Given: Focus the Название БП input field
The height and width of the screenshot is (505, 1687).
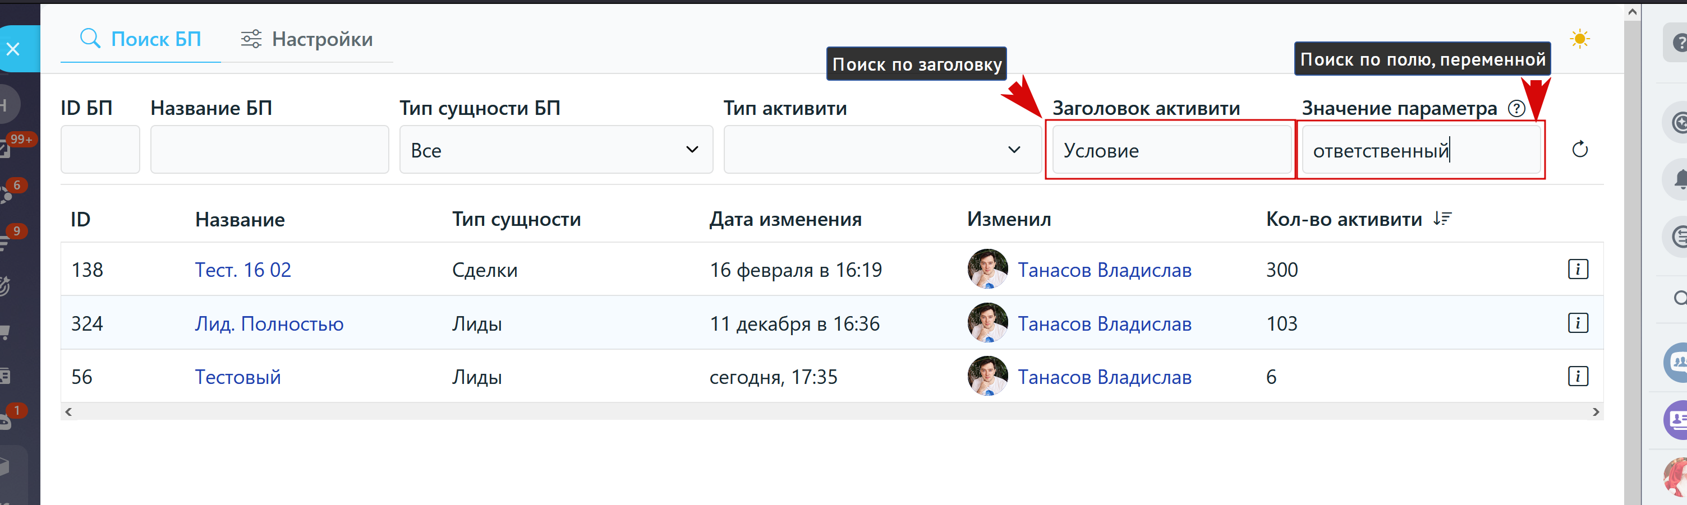Looking at the screenshot, I should 269,150.
